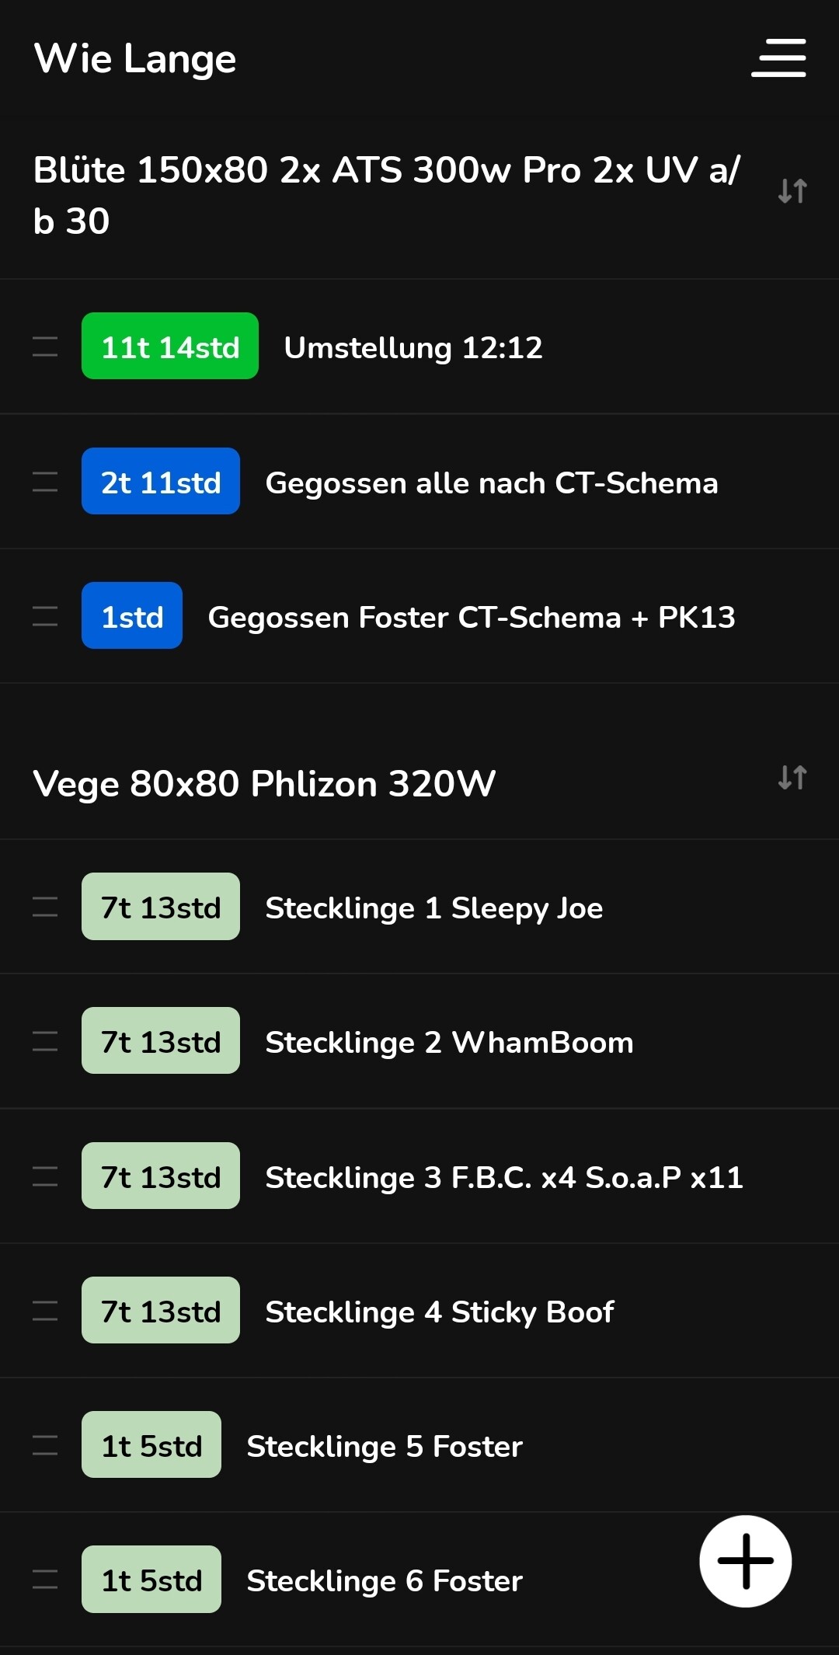839x1655 pixels.
Task: Sort the Blüte 150x80 group
Action: pos(792,191)
